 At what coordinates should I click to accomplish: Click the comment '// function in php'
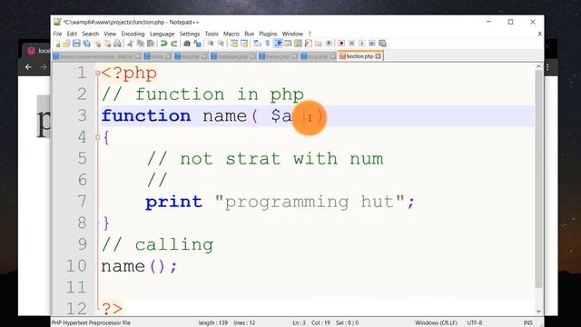click(202, 94)
